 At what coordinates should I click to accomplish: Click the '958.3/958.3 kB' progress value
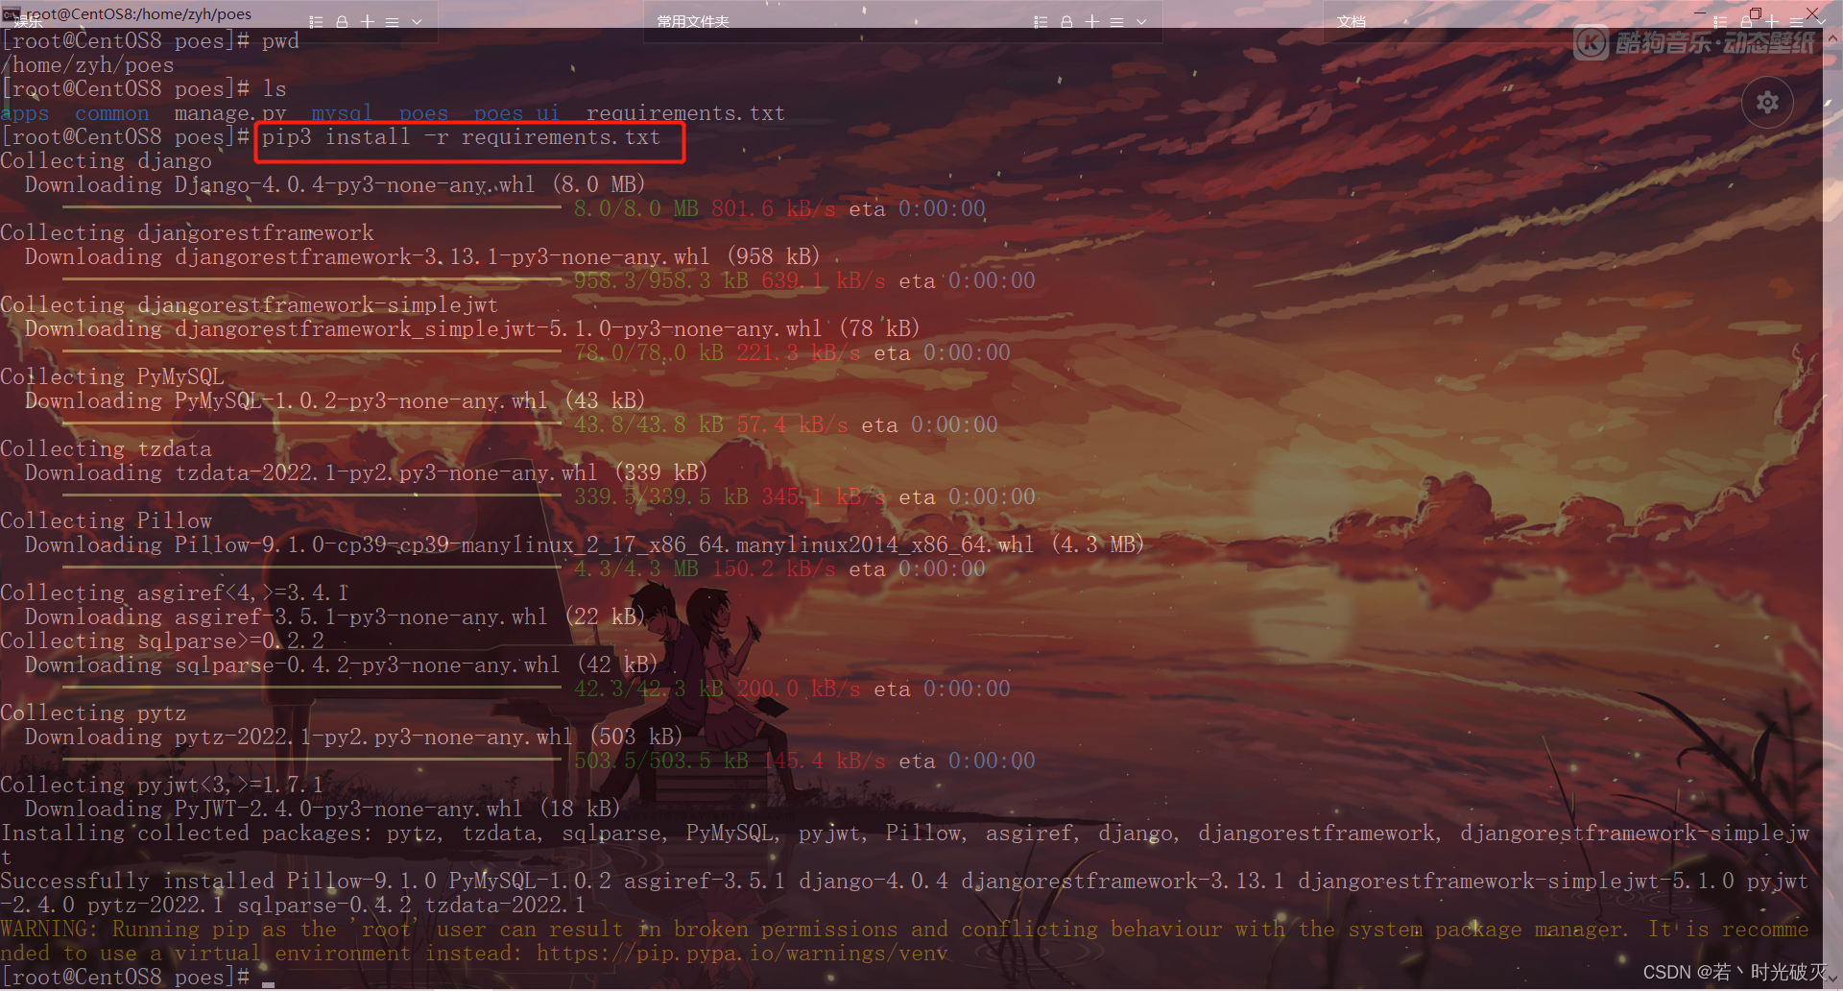click(x=661, y=281)
